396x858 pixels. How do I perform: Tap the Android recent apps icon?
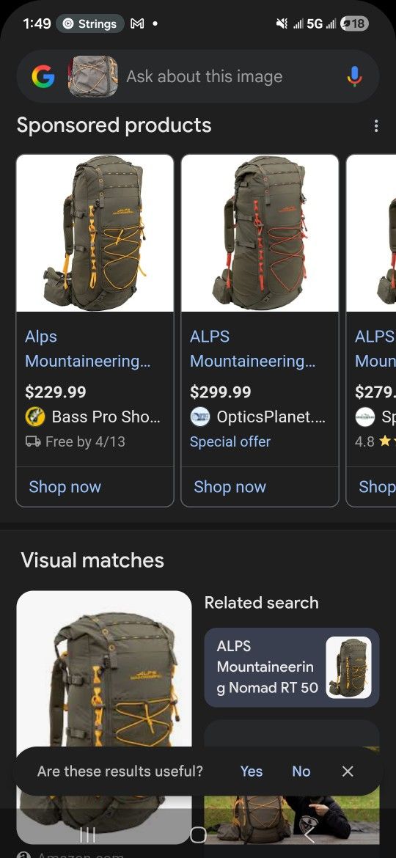click(87, 835)
